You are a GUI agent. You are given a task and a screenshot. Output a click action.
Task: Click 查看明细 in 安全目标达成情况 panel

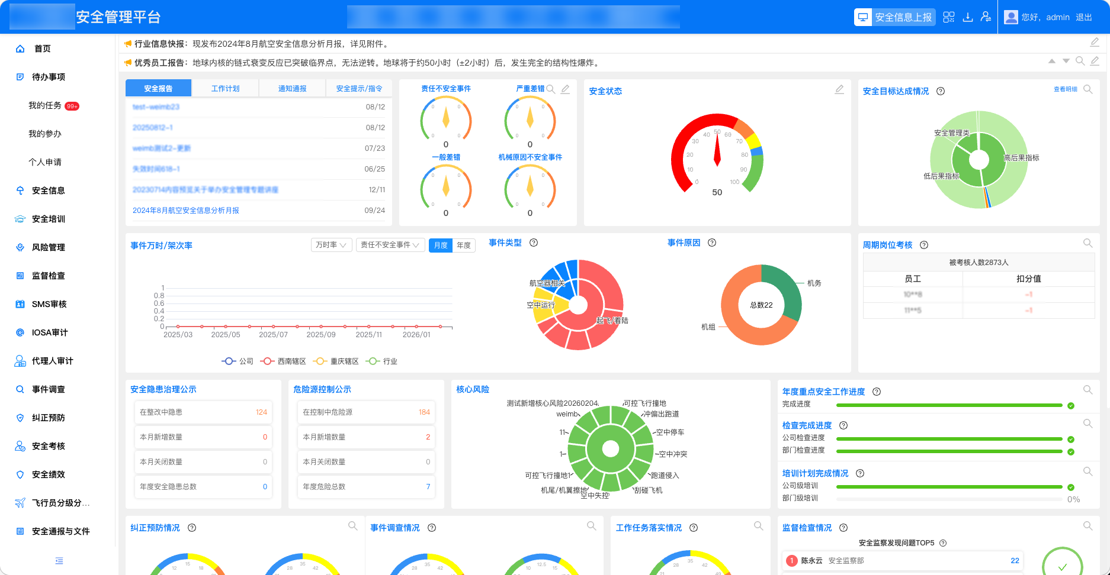[x=1065, y=90]
